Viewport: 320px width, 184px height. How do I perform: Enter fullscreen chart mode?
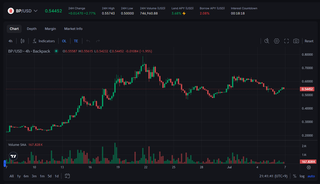(x=286, y=41)
